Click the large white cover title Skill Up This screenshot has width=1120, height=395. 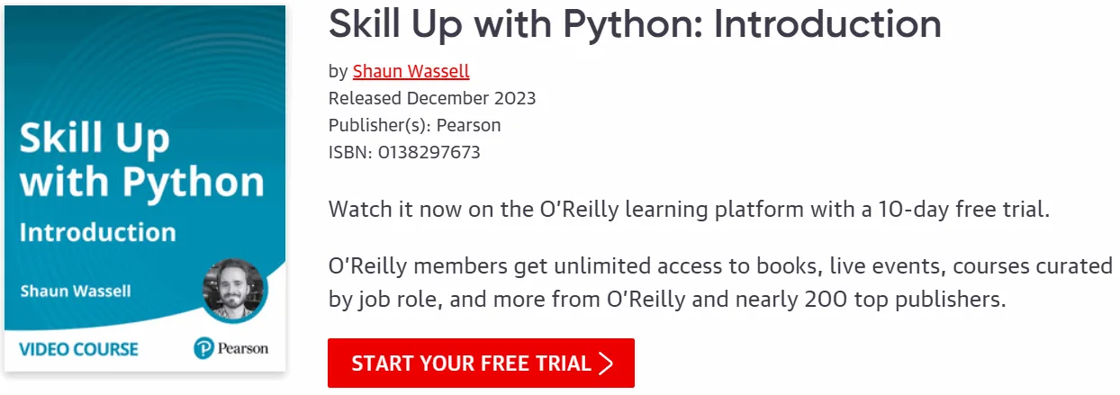94,139
